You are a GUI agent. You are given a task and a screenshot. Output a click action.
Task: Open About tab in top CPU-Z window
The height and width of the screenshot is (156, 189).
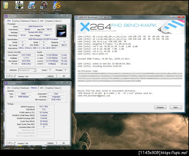[x=57, y=21]
